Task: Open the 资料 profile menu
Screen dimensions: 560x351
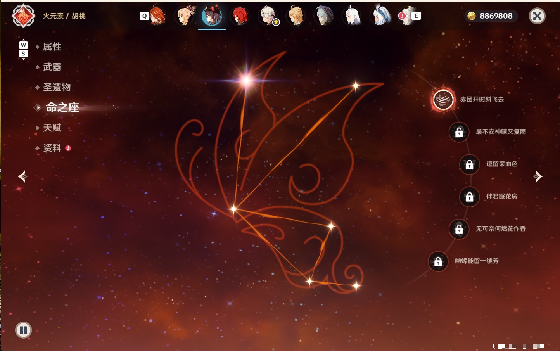Action: coord(52,148)
